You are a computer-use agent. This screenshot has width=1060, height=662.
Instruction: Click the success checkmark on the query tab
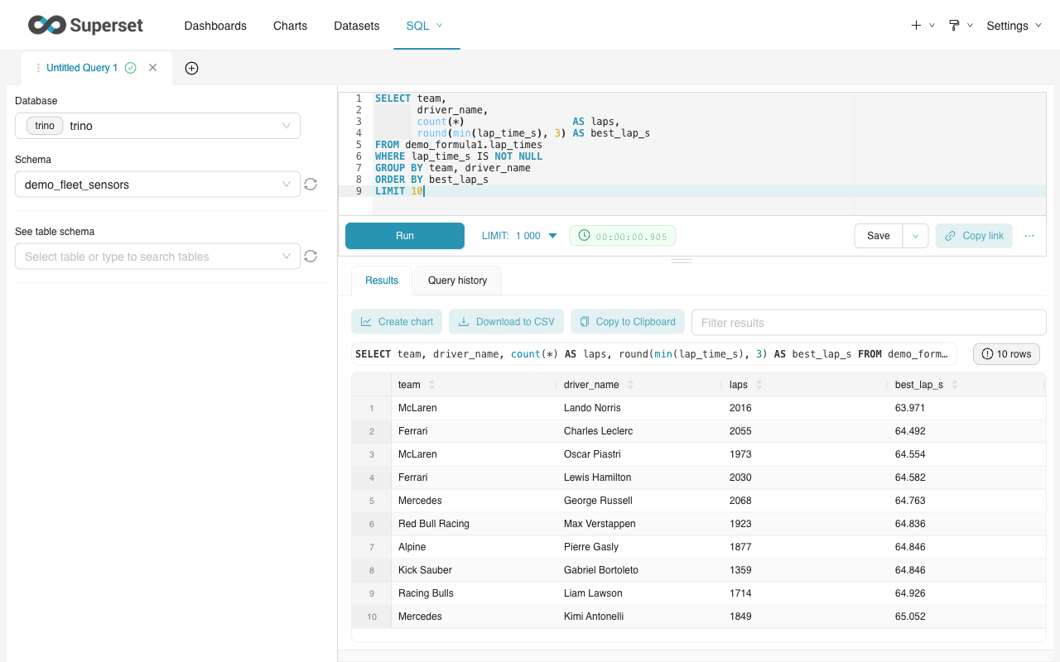130,68
